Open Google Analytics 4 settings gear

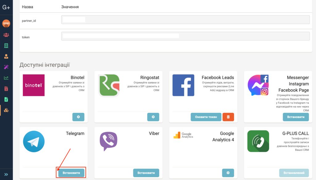228,173
